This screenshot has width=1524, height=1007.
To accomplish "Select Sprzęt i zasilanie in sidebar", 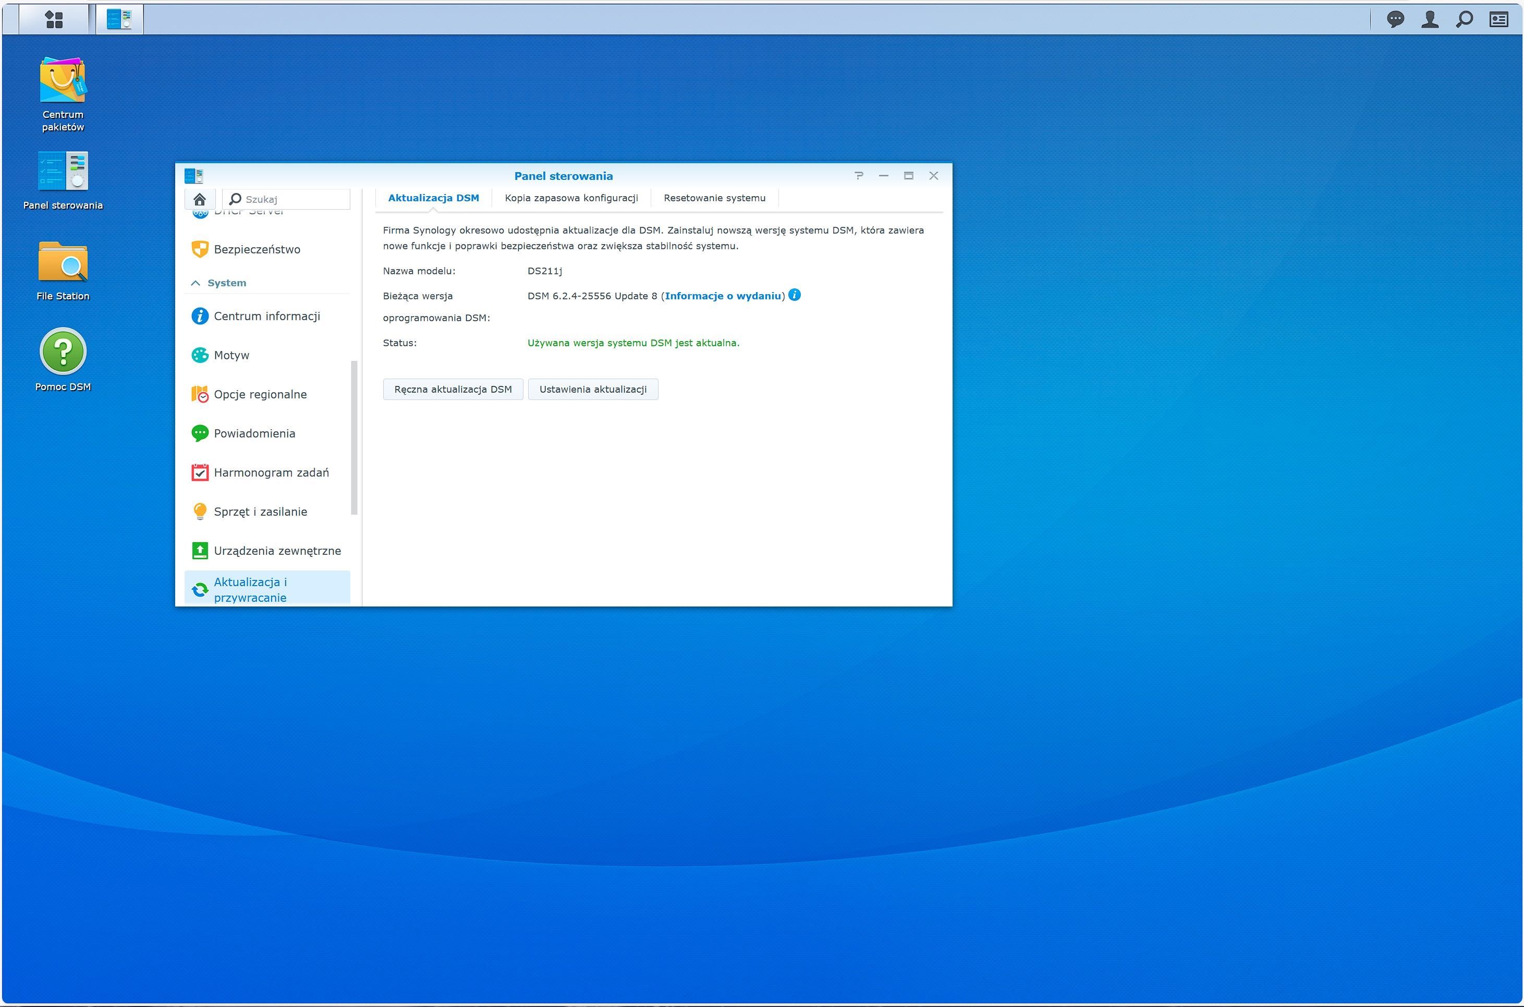I will pyautogui.click(x=267, y=512).
